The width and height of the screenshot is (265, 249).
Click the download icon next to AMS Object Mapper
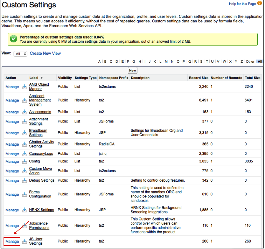24,87
